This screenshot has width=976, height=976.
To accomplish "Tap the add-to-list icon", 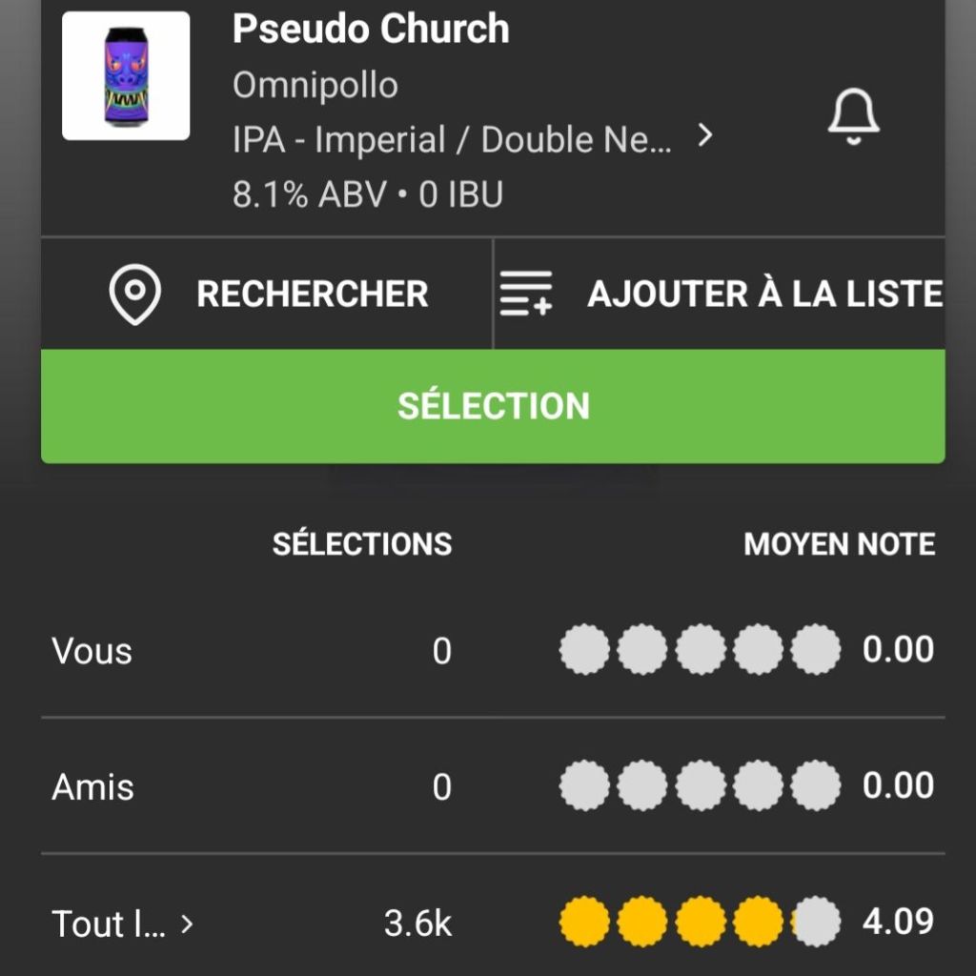I will click(526, 294).
